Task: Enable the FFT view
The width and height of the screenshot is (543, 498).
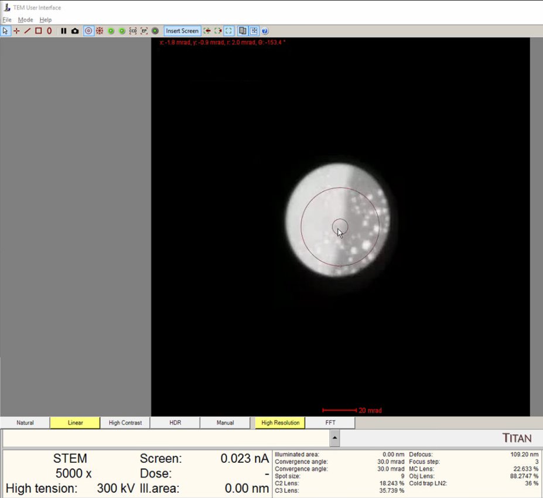Action: point(330,422)
